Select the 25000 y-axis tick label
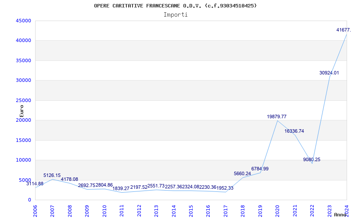 (x=24, y=100)
